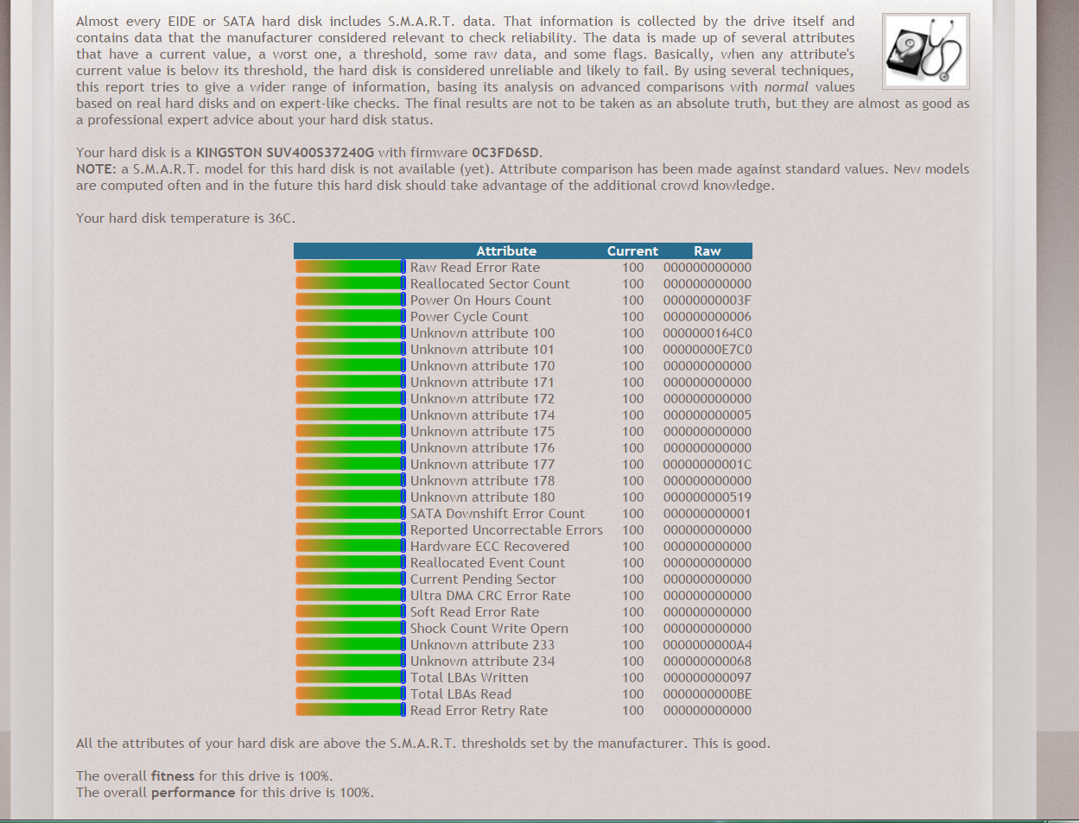Click Unknown attribute 170 label
Screen dimensions: 1079x823
pos(482,366)
